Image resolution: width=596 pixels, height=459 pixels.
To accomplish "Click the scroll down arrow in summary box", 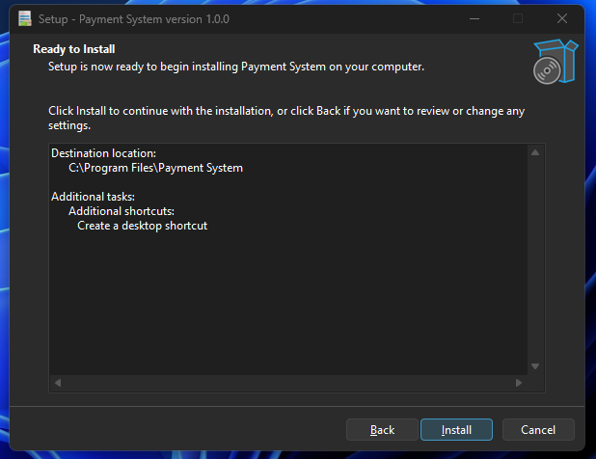I will 536,365.
